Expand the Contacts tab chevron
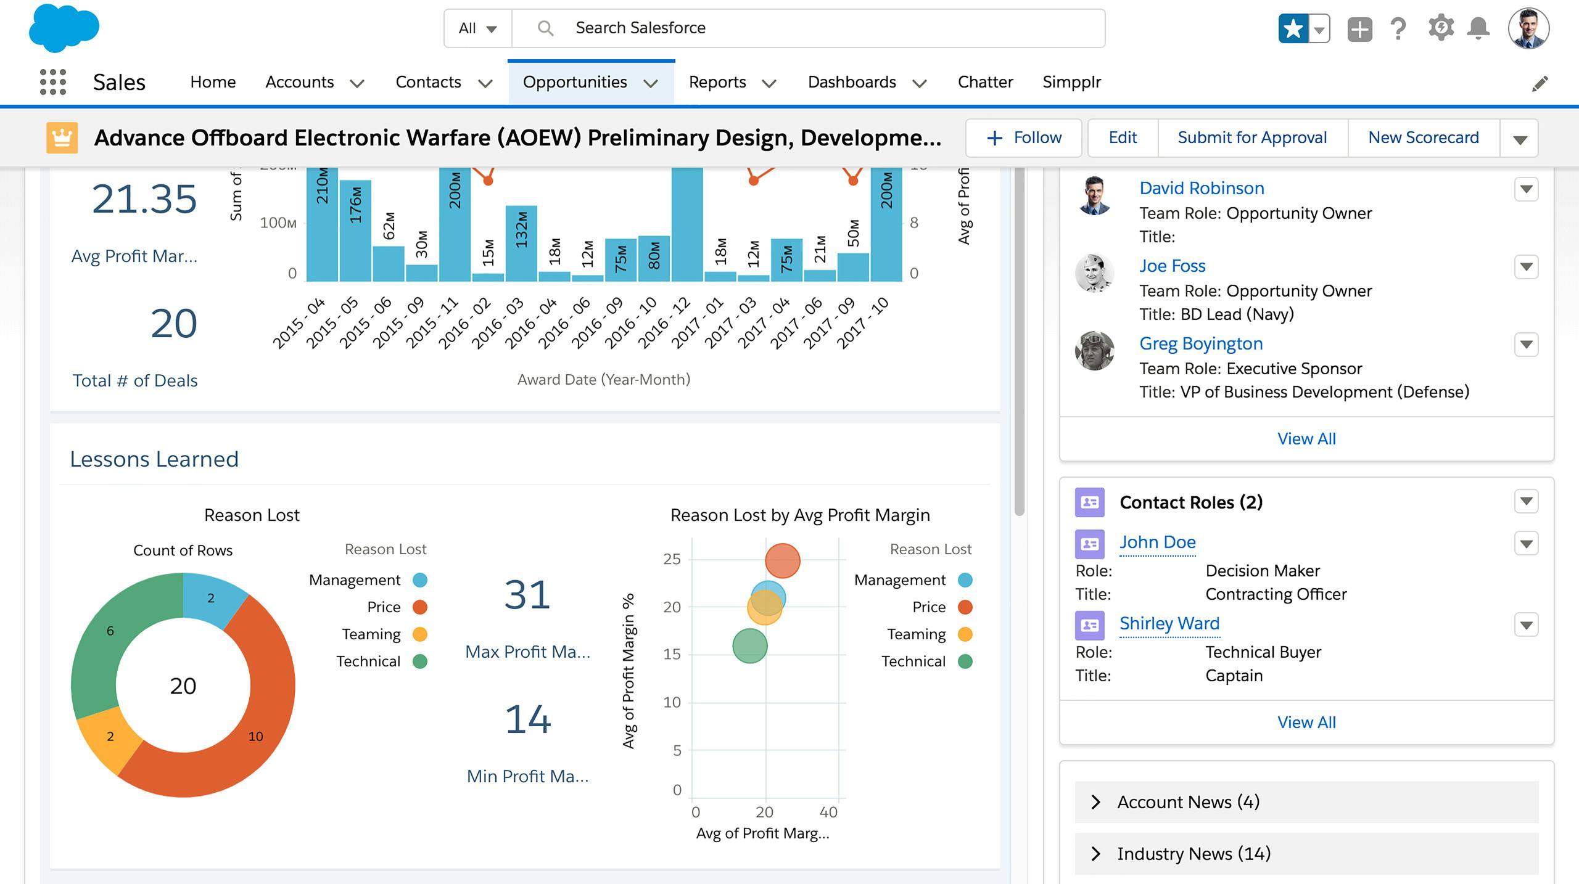The height and width of the screenshot is (884, 1579). click(x=485, y=83)
